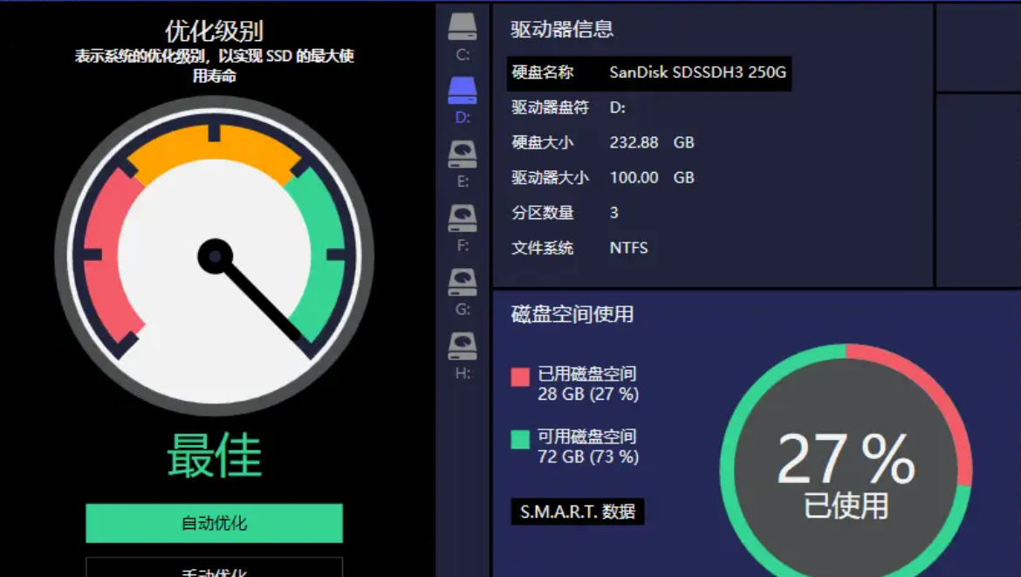Open the S.M.A.R.T. 数据 view
This screenshot has width=1021, height=577.
point(578,512)
